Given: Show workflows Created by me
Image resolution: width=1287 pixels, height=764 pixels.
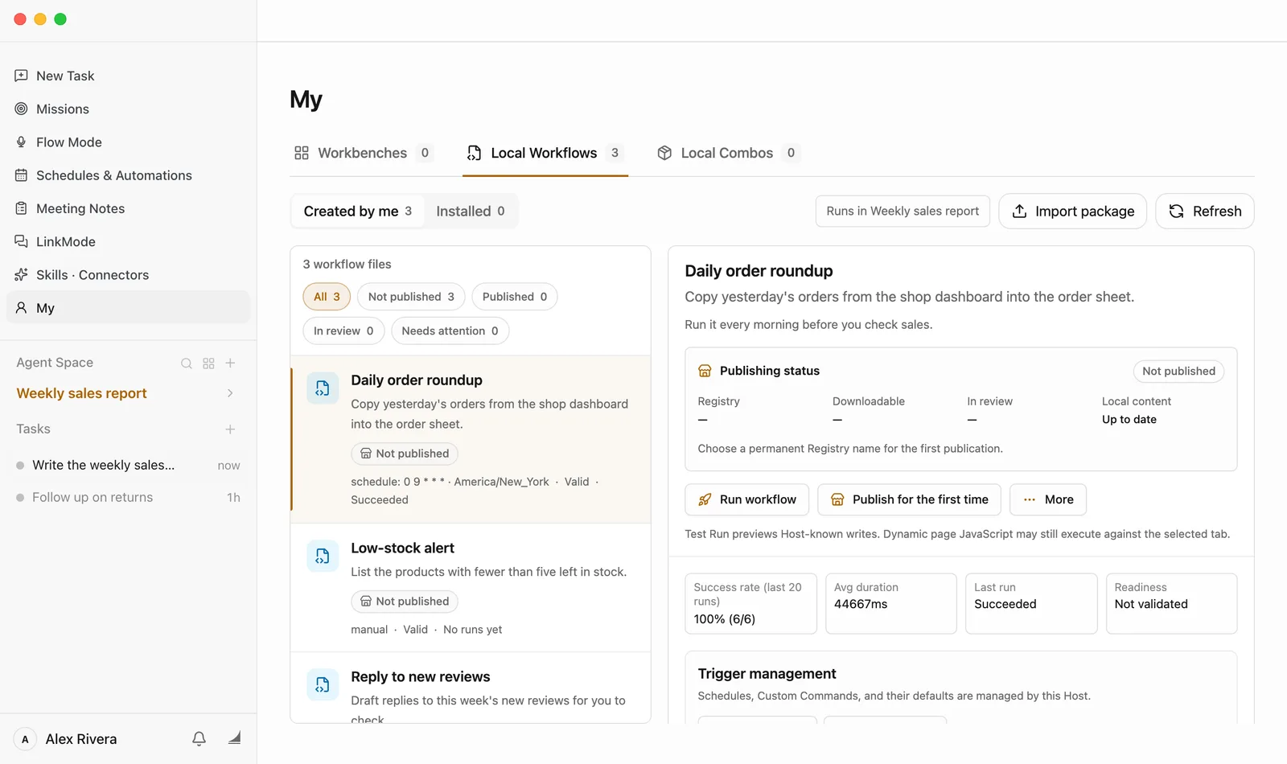Looking at the screenshot, I should [358, 211].
